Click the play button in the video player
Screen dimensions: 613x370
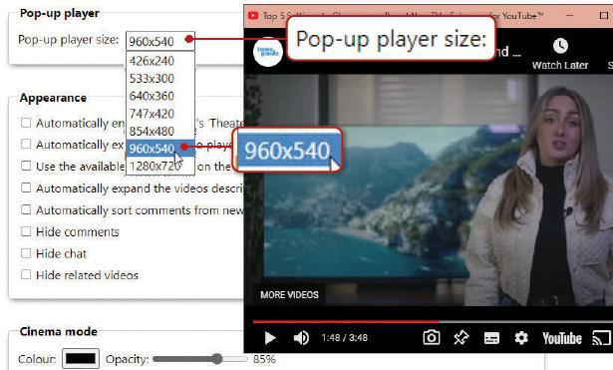point(270,338)
